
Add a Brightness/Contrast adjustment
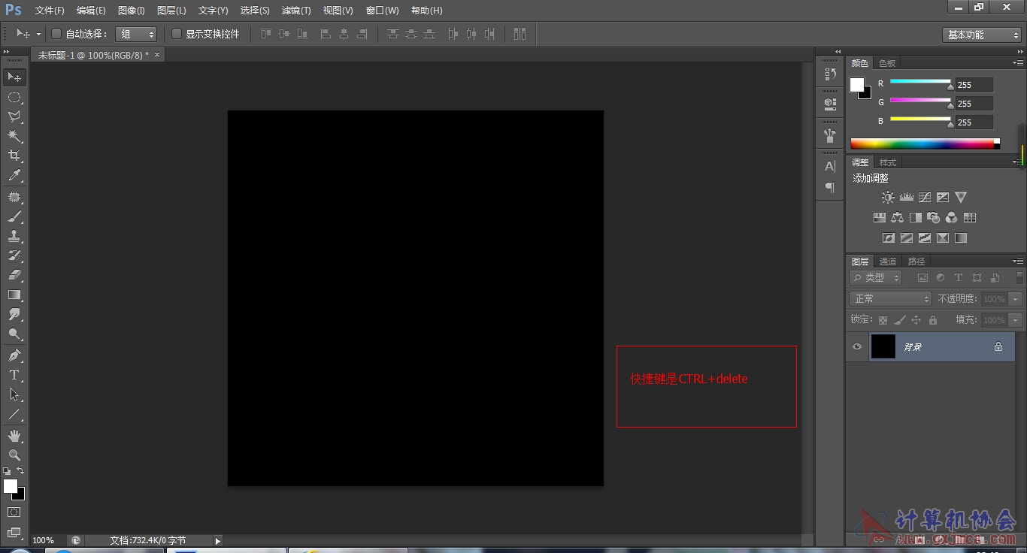point(888,197)
